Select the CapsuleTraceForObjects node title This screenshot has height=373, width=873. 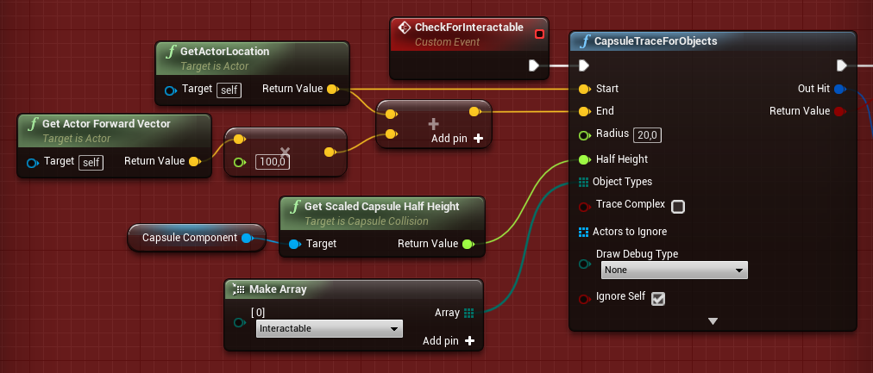click(656, 41)
